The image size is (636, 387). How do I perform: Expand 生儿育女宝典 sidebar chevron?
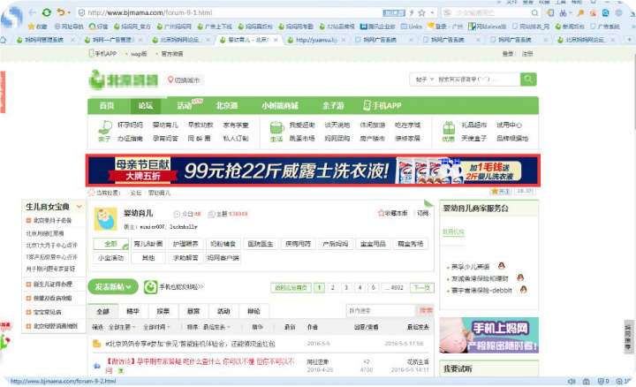pyautogui.click(x=79, y=207)
